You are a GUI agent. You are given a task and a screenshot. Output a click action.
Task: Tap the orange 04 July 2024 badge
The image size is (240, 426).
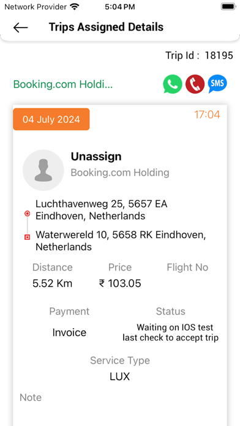(51, 119)
